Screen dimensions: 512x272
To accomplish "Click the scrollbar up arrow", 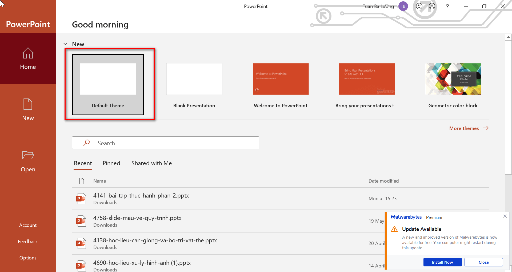I will 508,37.
